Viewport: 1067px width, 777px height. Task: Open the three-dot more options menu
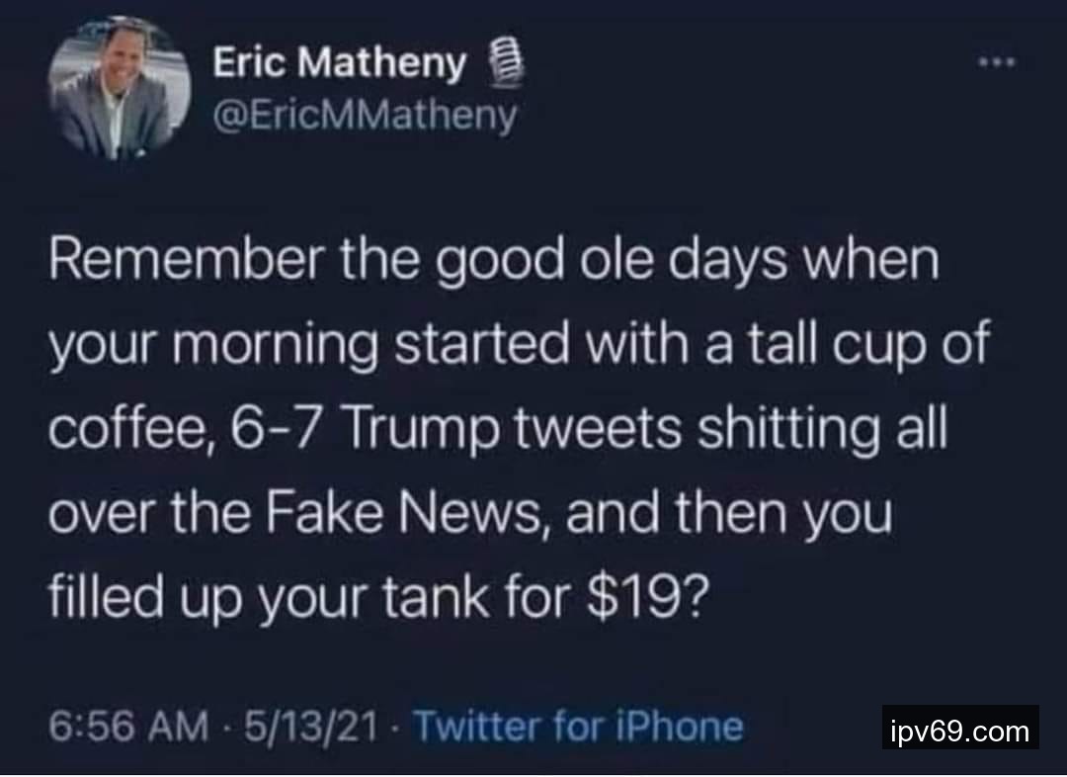(997, 62)
